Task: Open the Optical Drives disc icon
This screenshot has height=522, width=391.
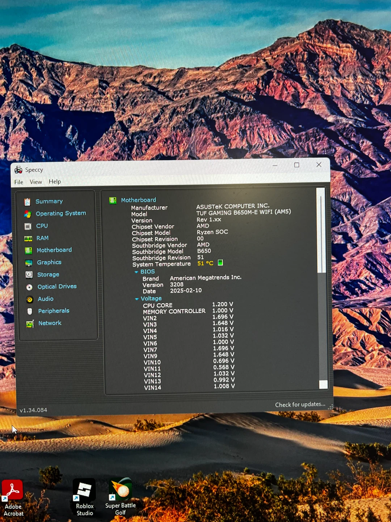Action: point(29,287)
